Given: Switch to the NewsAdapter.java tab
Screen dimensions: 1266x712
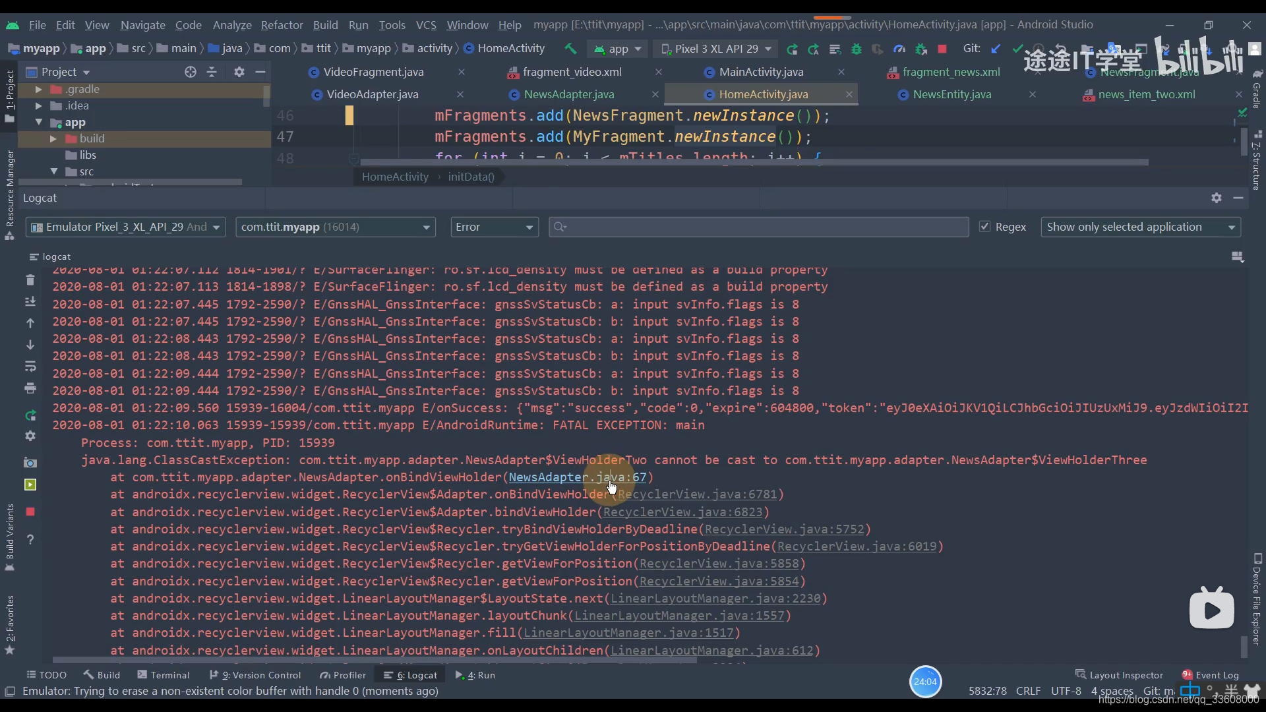Looking at the screenshot, I should click(569, 94).
